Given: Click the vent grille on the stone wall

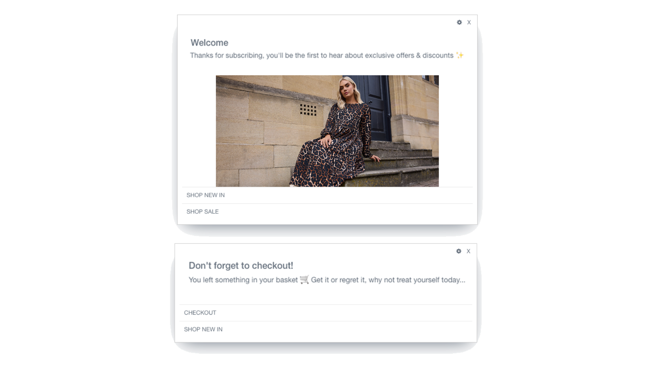Looking at the screenshot, I should (308, 110).
